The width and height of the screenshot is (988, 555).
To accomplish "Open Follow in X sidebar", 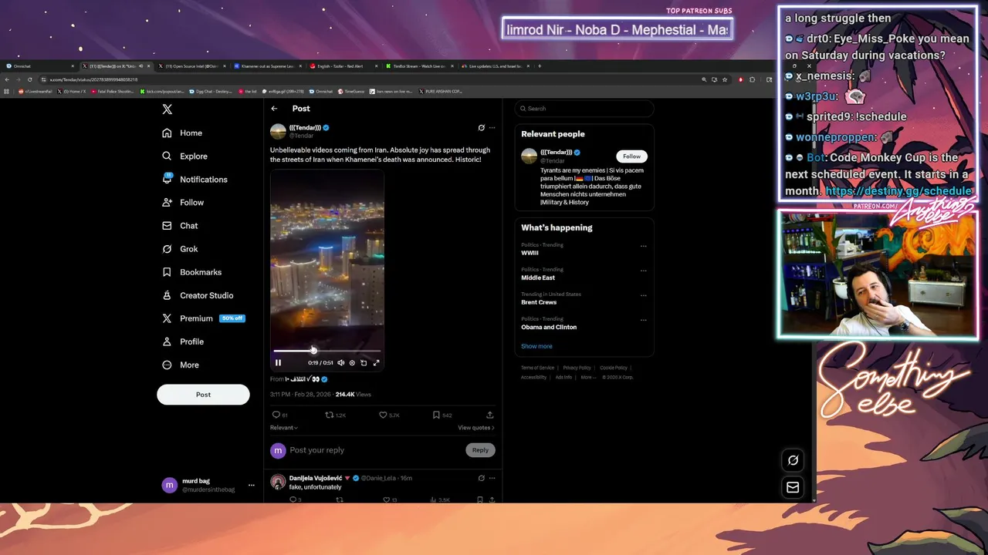I will (x=184, y=202).
